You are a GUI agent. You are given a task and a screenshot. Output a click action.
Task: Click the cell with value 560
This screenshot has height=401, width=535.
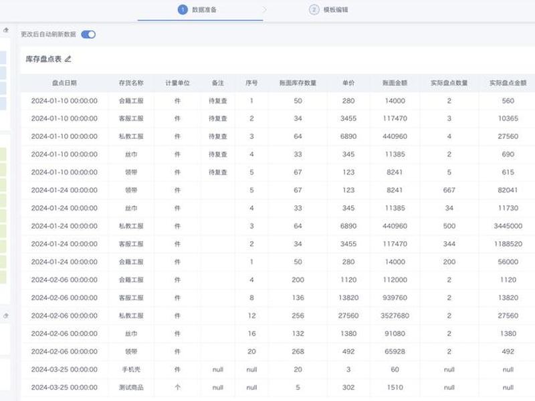click(508, 101)
